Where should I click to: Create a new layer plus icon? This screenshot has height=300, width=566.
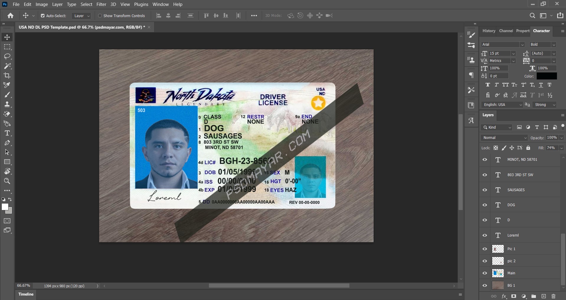tap(544, 296)
